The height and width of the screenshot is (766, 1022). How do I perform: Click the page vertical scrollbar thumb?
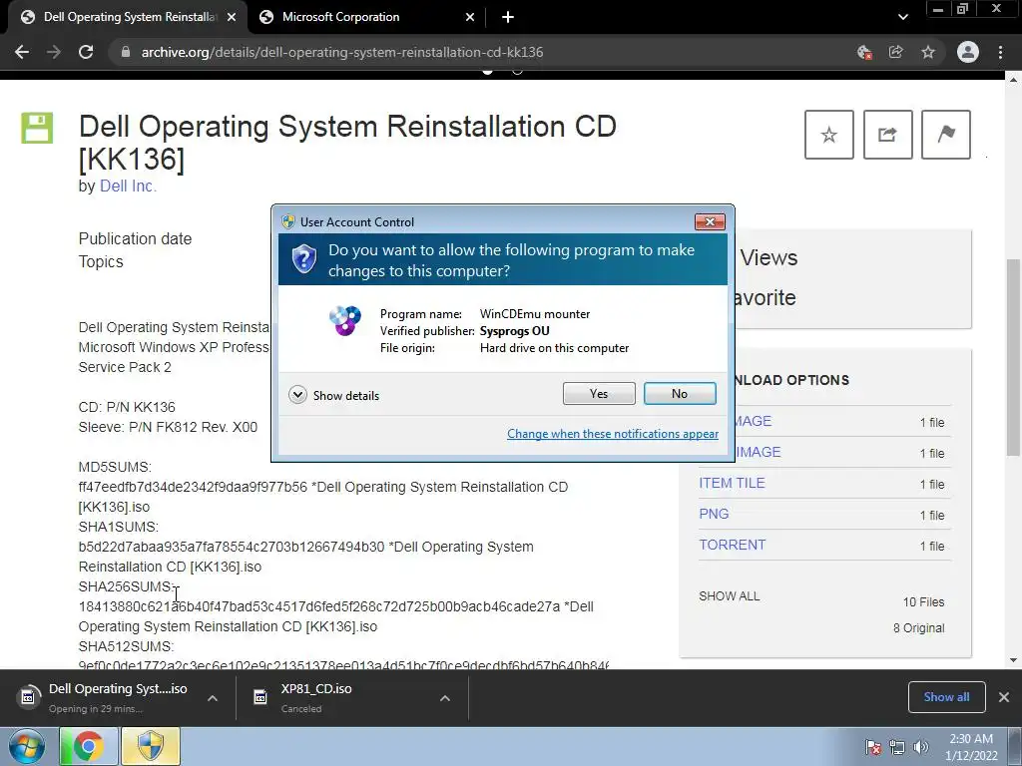(1014, 357)
